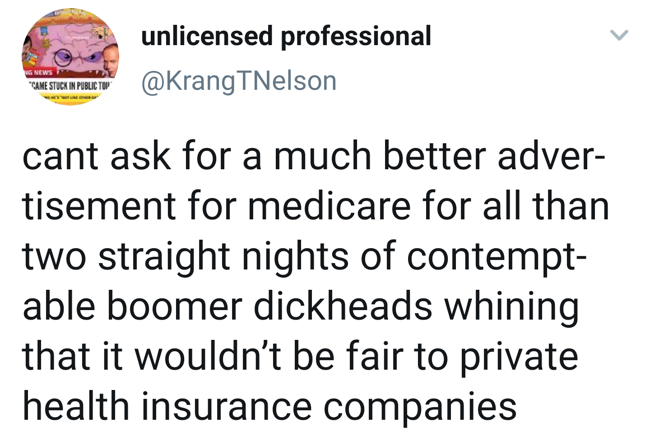
Task: Tap the tweet's first line starting 'cant ask'
Action: [314, 156]
